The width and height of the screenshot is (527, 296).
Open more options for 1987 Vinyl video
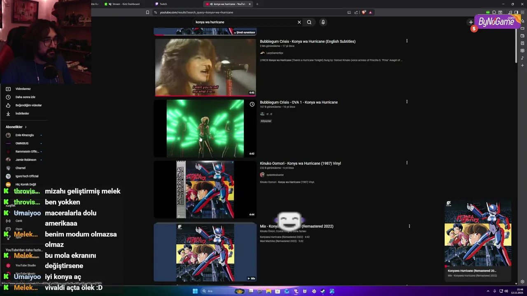pyautogui.click(x=407, y=162)
